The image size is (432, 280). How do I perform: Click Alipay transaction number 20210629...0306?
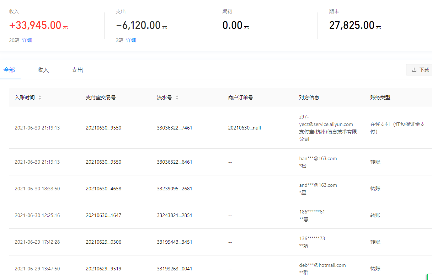point(103,242)
